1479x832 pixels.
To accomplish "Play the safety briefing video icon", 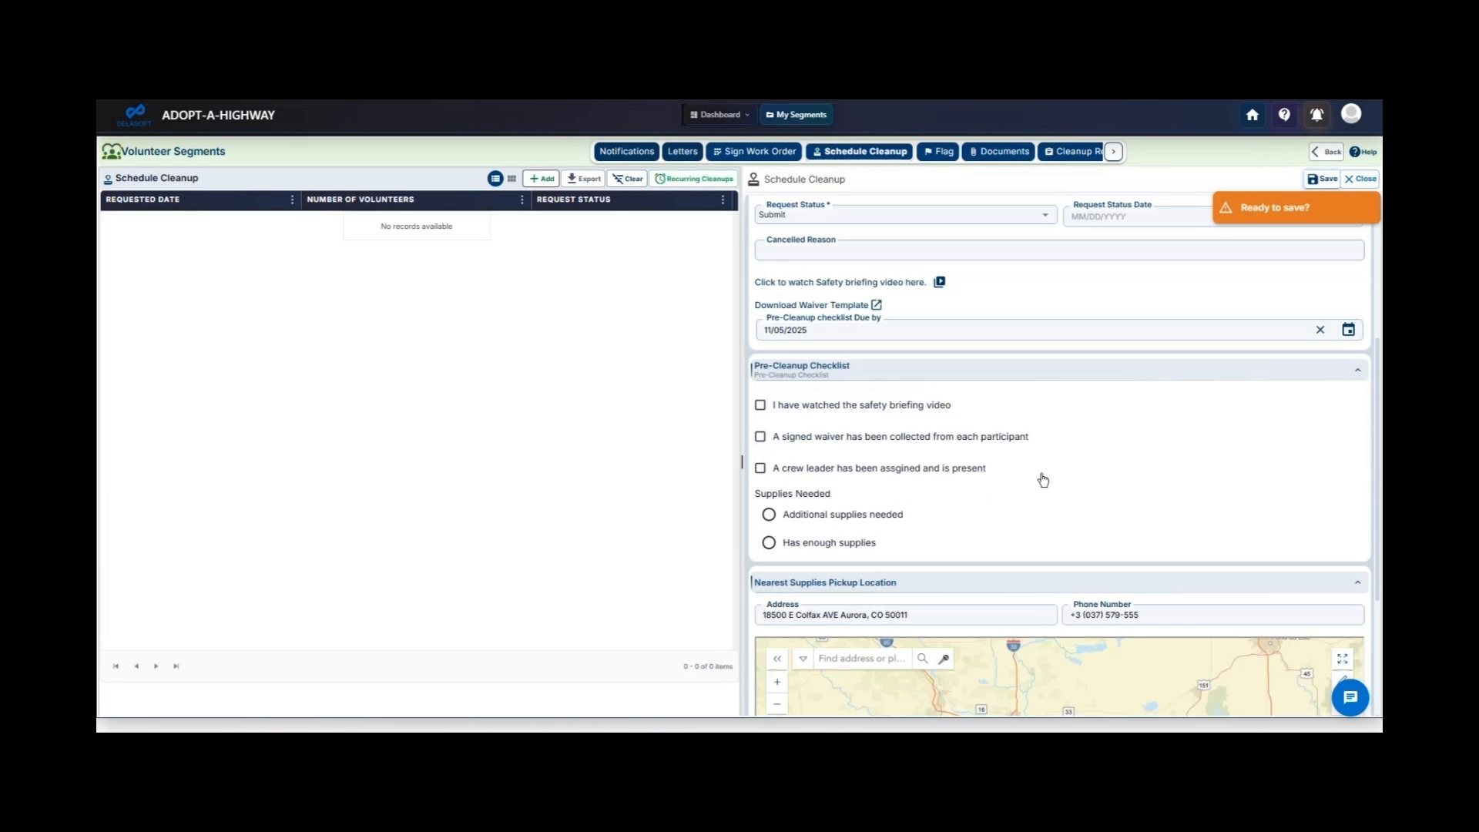I will 939,282.
